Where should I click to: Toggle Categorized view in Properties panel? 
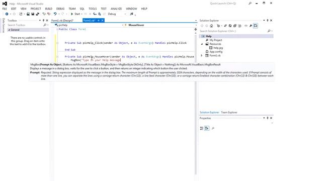pyautogui.click(x=202, y=128)
